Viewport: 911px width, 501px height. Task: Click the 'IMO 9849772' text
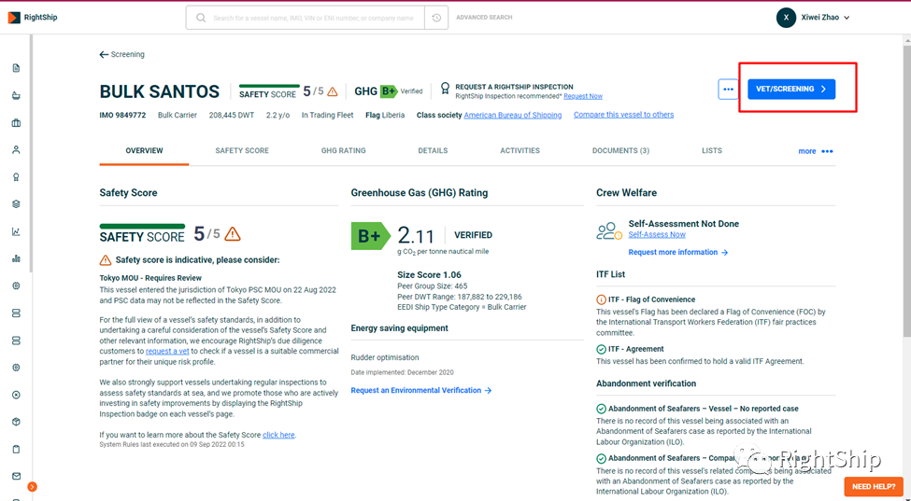click(x=122, y=115)
